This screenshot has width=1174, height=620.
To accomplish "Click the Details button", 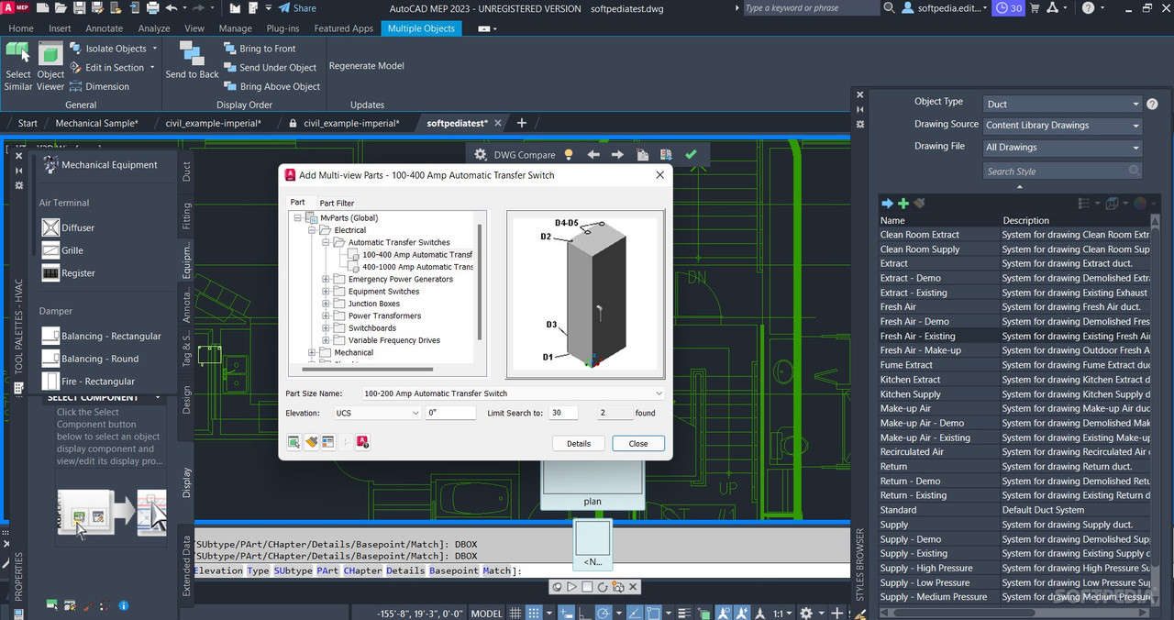I will 579,443.
